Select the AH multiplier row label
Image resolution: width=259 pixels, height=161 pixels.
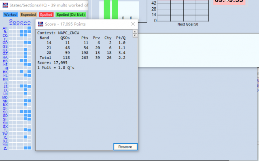click(x=5, y=28)
